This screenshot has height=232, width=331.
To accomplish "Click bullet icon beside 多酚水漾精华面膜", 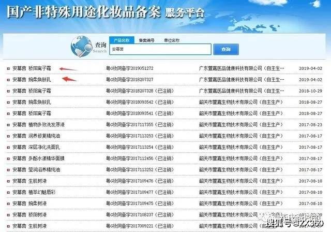I will tap(8, 158).
